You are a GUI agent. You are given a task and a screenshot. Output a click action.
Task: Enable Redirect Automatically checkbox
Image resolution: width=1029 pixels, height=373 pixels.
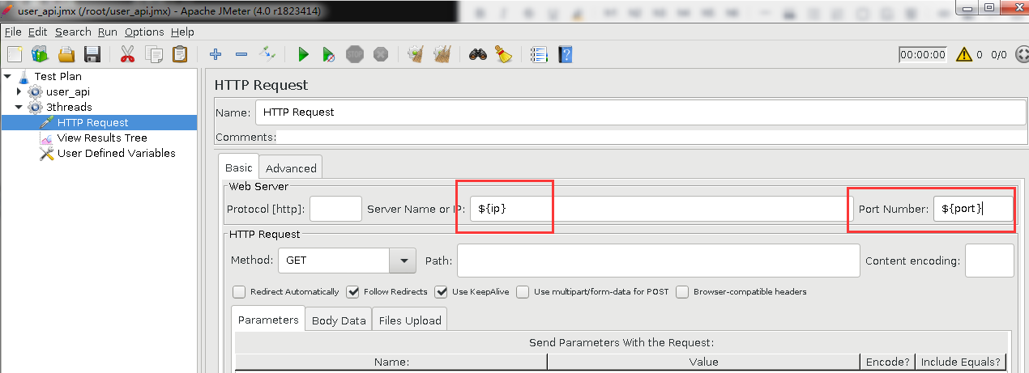click(239, 291)
